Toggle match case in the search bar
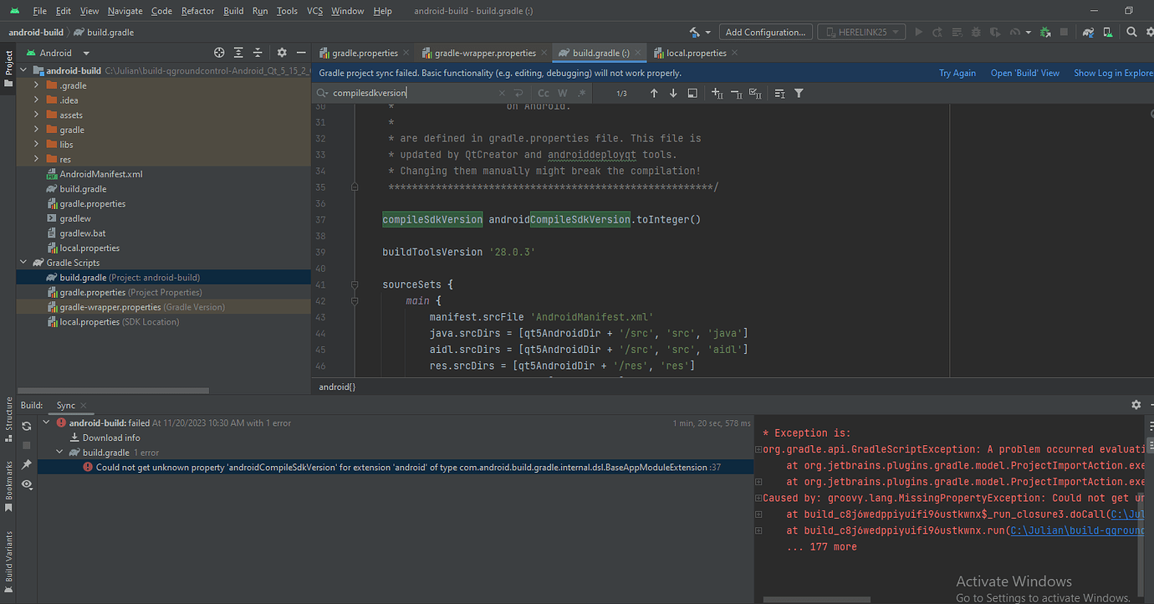Image resolution: width=1154 pixels, height=604 pixels. click(544, 93)
